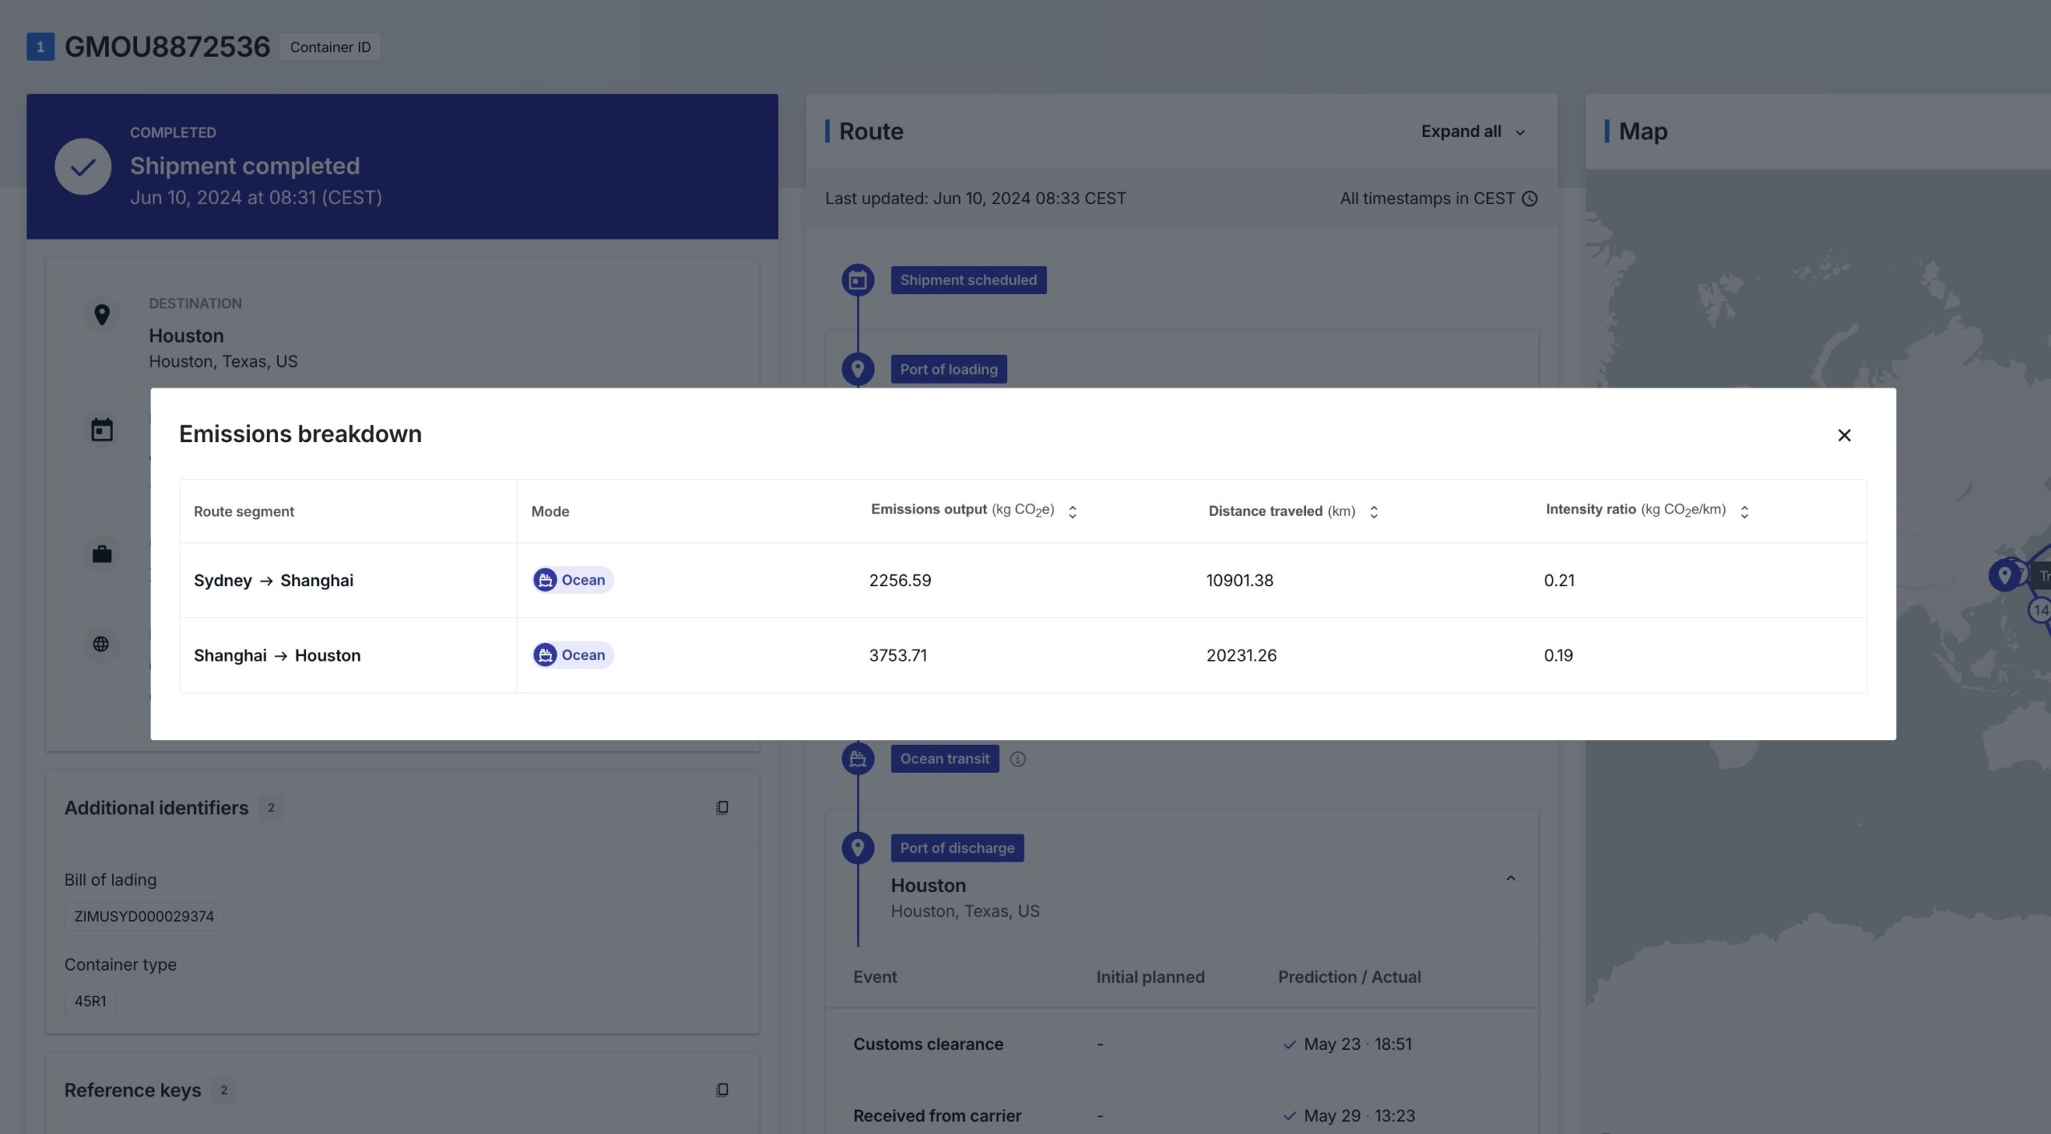Click the destination location pin icon
Image resolution: width=2051 pixels, height=1134 pixels.
(102, 315)
